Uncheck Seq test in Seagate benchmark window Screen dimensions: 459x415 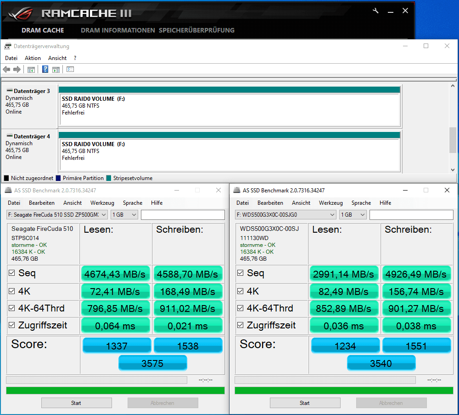tap(12, 273)
